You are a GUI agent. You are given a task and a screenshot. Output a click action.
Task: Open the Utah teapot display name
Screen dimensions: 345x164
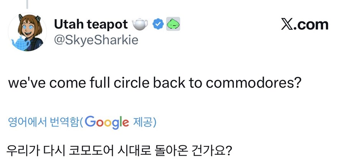pos(91,24)
